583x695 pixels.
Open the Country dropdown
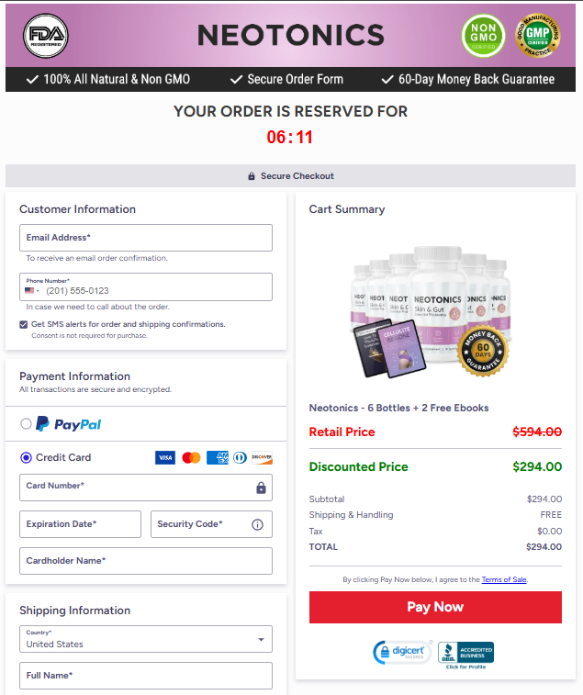click(x=146, y=639)
